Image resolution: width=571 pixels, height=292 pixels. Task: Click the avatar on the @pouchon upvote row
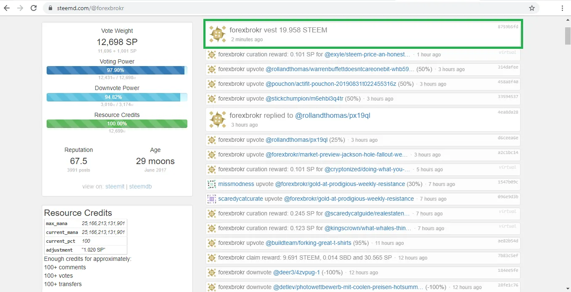pos(212,84)
